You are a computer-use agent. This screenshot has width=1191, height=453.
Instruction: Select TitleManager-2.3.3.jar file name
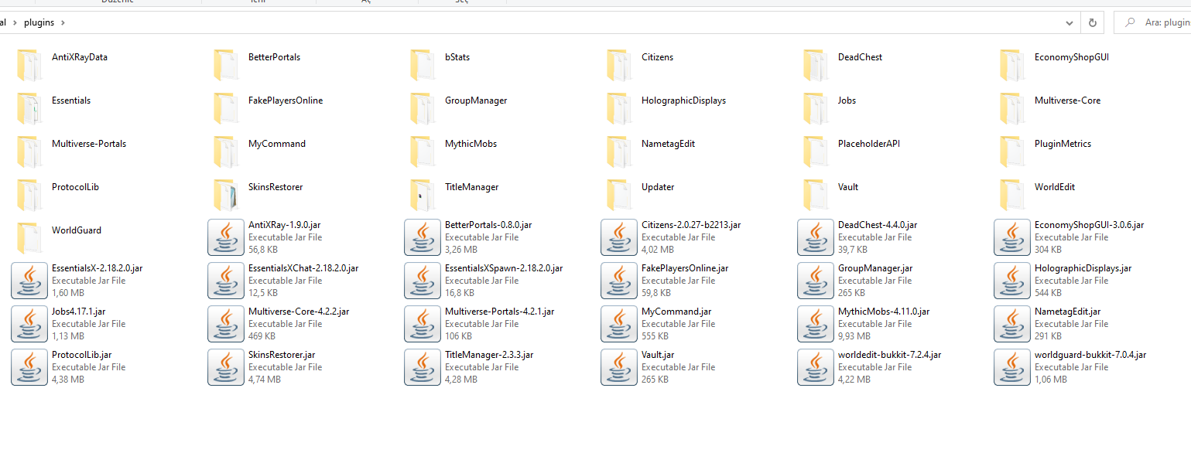coord(489,355)
